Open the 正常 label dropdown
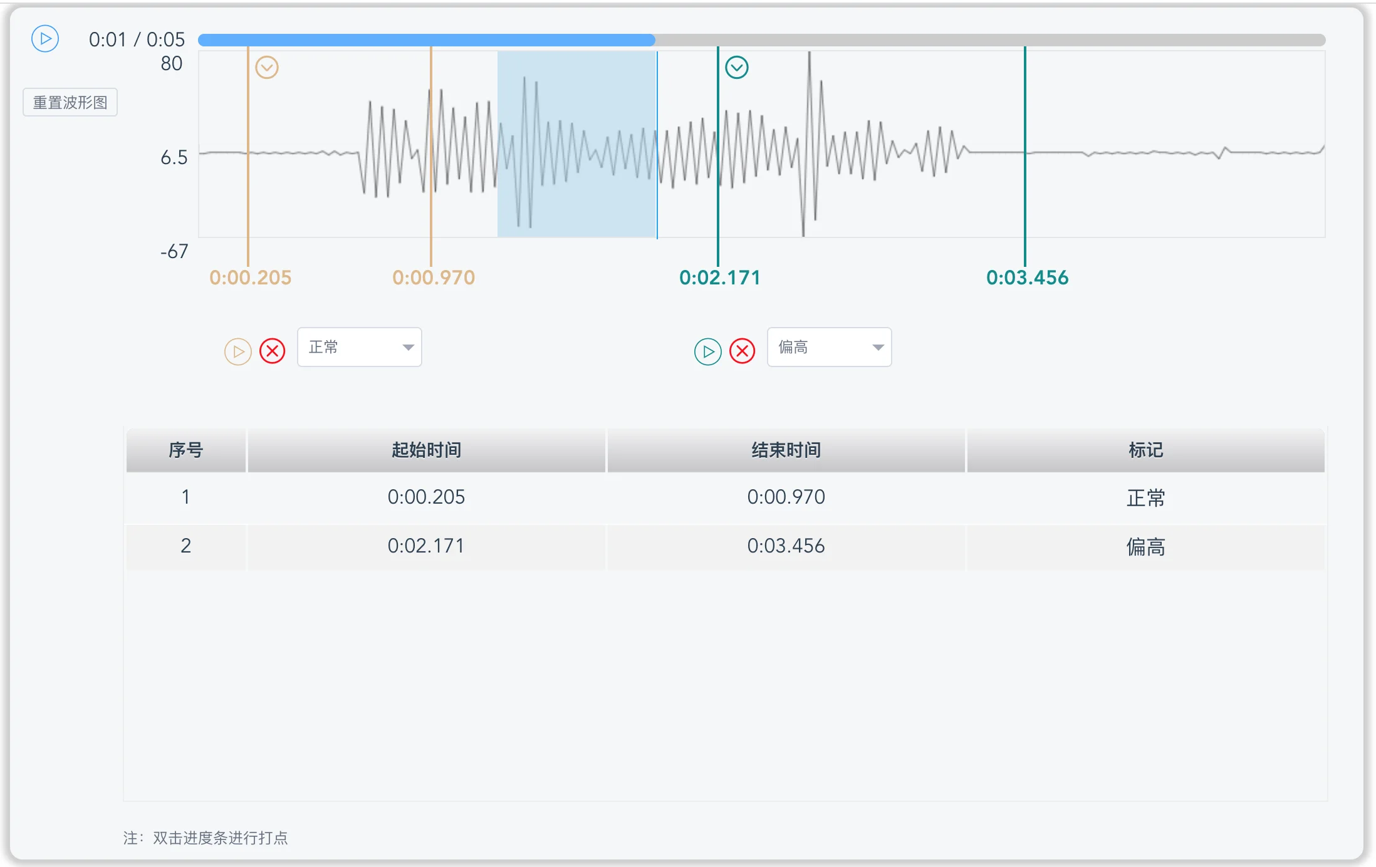Viewport: 1376px width, 867px height. pos(359,347)
